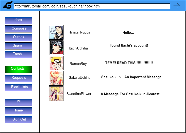This screenshot has height=133, width=186.
Task: Click Sign Out
Action: click(18, 120)
